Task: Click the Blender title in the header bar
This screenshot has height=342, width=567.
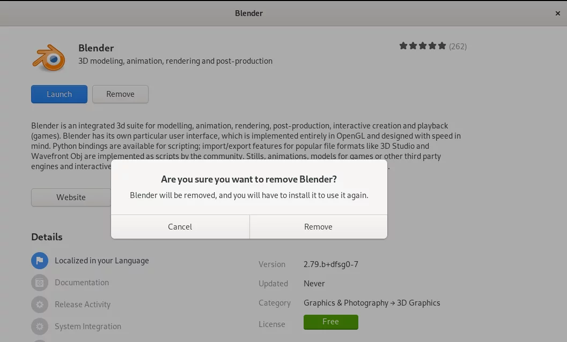Action: pos(249,13)
